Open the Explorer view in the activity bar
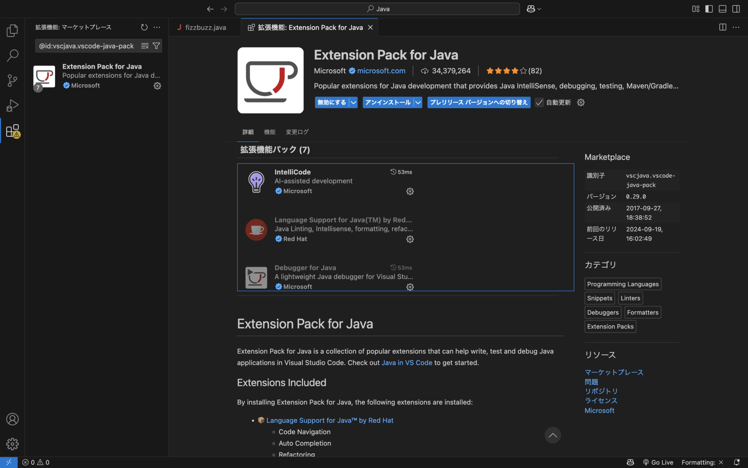Image resolution: width=748 pixels, height=468 pixels. click(12, 31)
